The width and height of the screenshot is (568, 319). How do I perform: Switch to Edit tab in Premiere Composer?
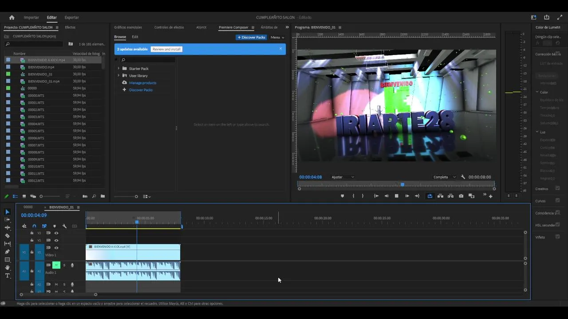[x=135, y=37]
